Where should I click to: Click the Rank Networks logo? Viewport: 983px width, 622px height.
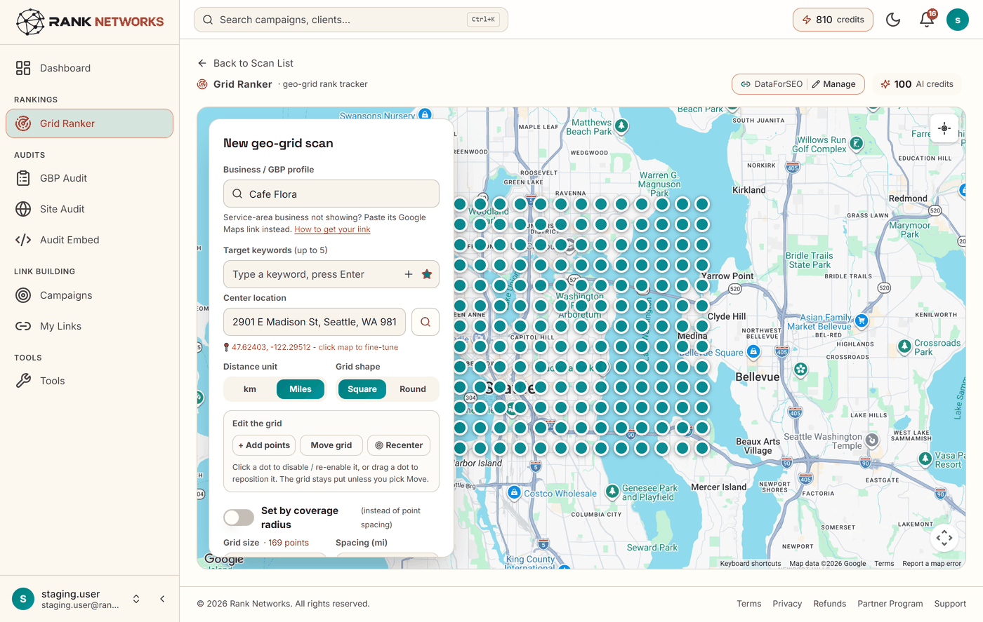click(x=90, y=22)
